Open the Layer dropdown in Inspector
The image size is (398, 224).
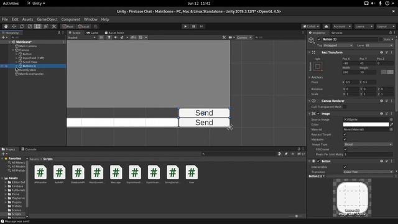tap(379, 45)
